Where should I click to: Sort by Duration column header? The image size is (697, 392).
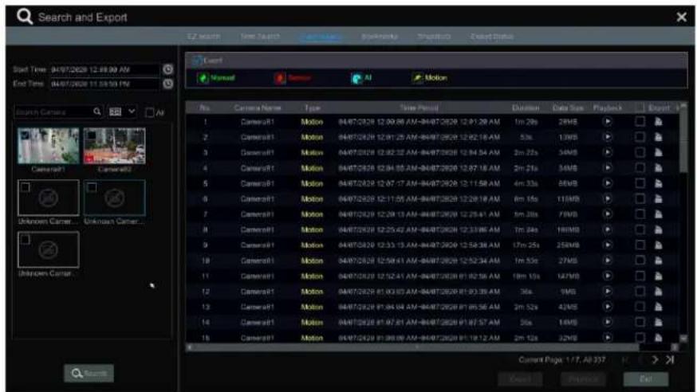[526, 108]
